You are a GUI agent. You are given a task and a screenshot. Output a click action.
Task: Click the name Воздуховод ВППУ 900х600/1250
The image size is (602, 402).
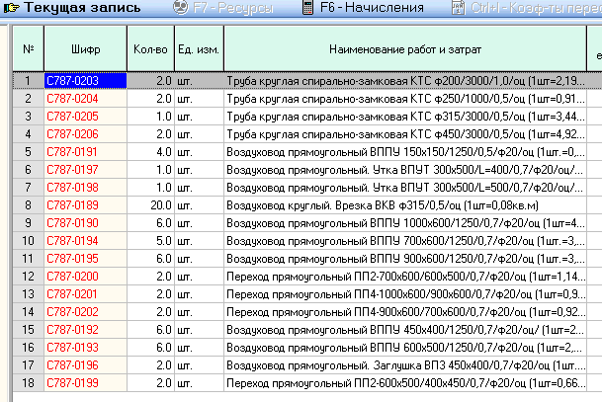pyautogui.click(x=405, y=259)
